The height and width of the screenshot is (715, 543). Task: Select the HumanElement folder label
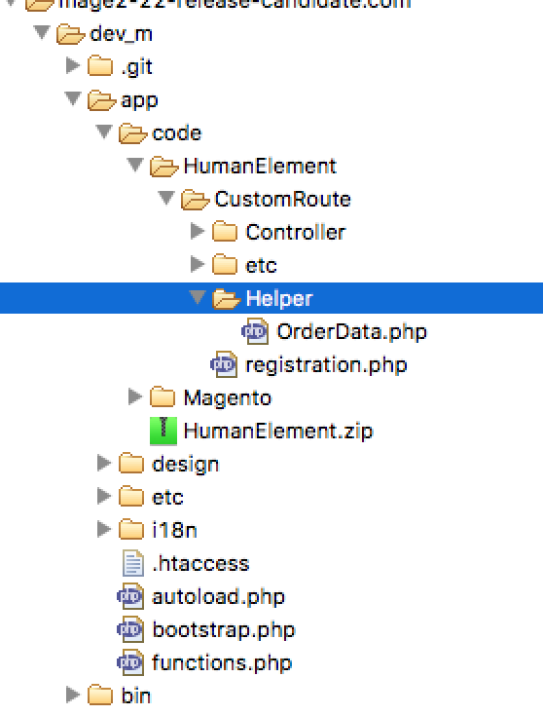[x=260, y=166]
